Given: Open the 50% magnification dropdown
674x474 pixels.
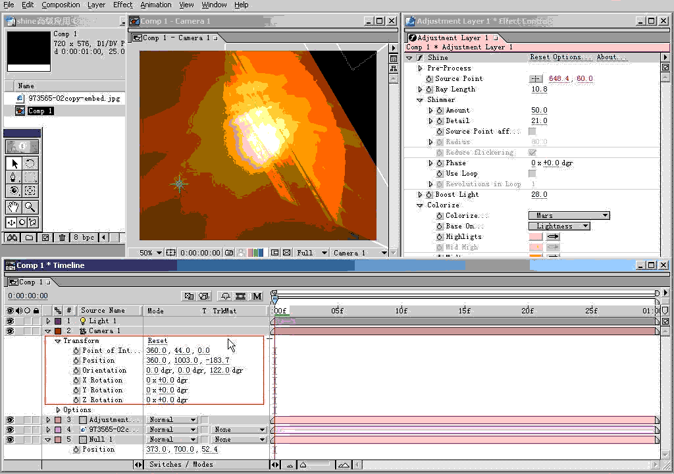Looking at the screenshot, I should (x=151, y=253).
